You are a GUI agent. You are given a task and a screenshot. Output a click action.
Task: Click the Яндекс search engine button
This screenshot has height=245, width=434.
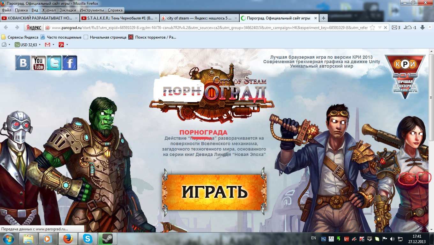[34, 27]
